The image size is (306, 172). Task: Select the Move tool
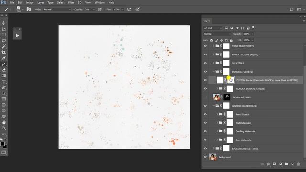4,23
